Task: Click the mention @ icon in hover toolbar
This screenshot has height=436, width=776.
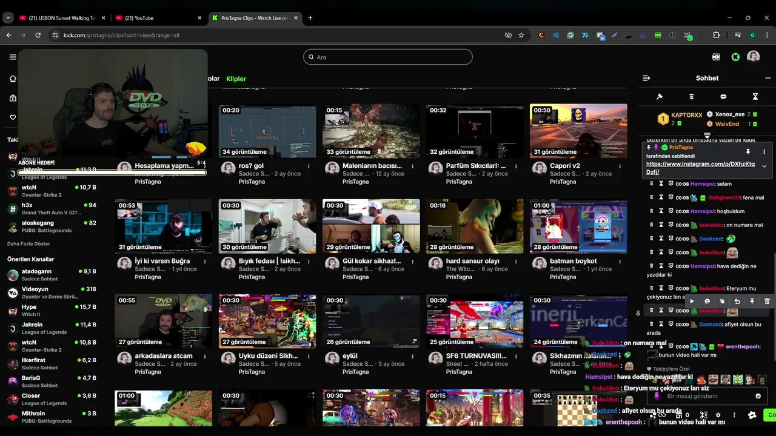Action: point(707,301)
